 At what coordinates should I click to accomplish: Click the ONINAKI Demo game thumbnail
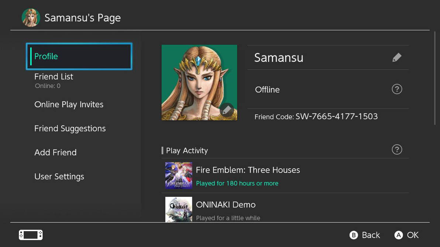pos(179,209)
